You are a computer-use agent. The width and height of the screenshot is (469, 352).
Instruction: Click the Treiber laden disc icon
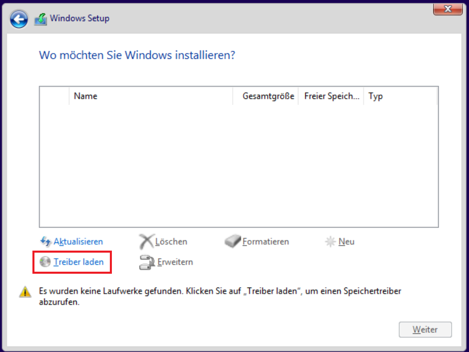45,262
